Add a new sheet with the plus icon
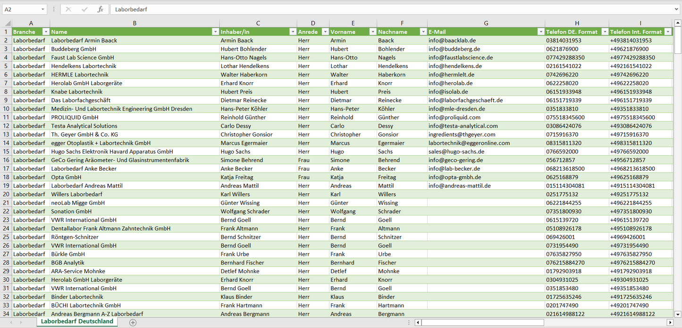Viewport: 682px width, 328px height. tap(133, 322)
